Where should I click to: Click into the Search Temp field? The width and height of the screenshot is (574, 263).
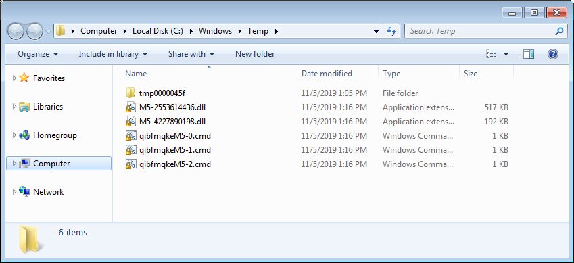(479, 32)
